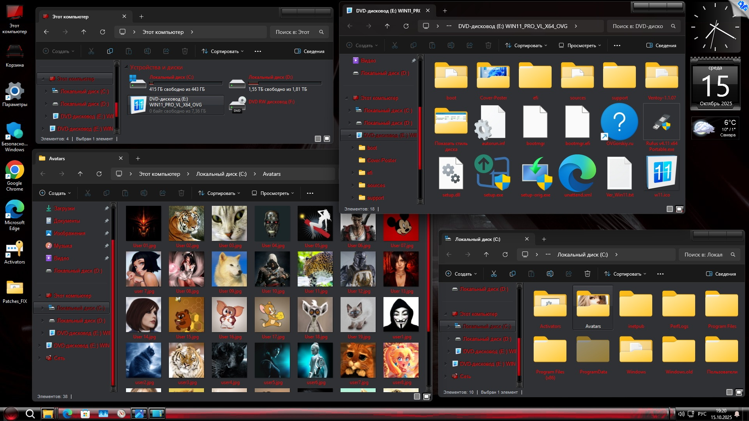Select the Локальный диск (C:) tab title
Screen dimensions: 749x421
pos(477,239)
